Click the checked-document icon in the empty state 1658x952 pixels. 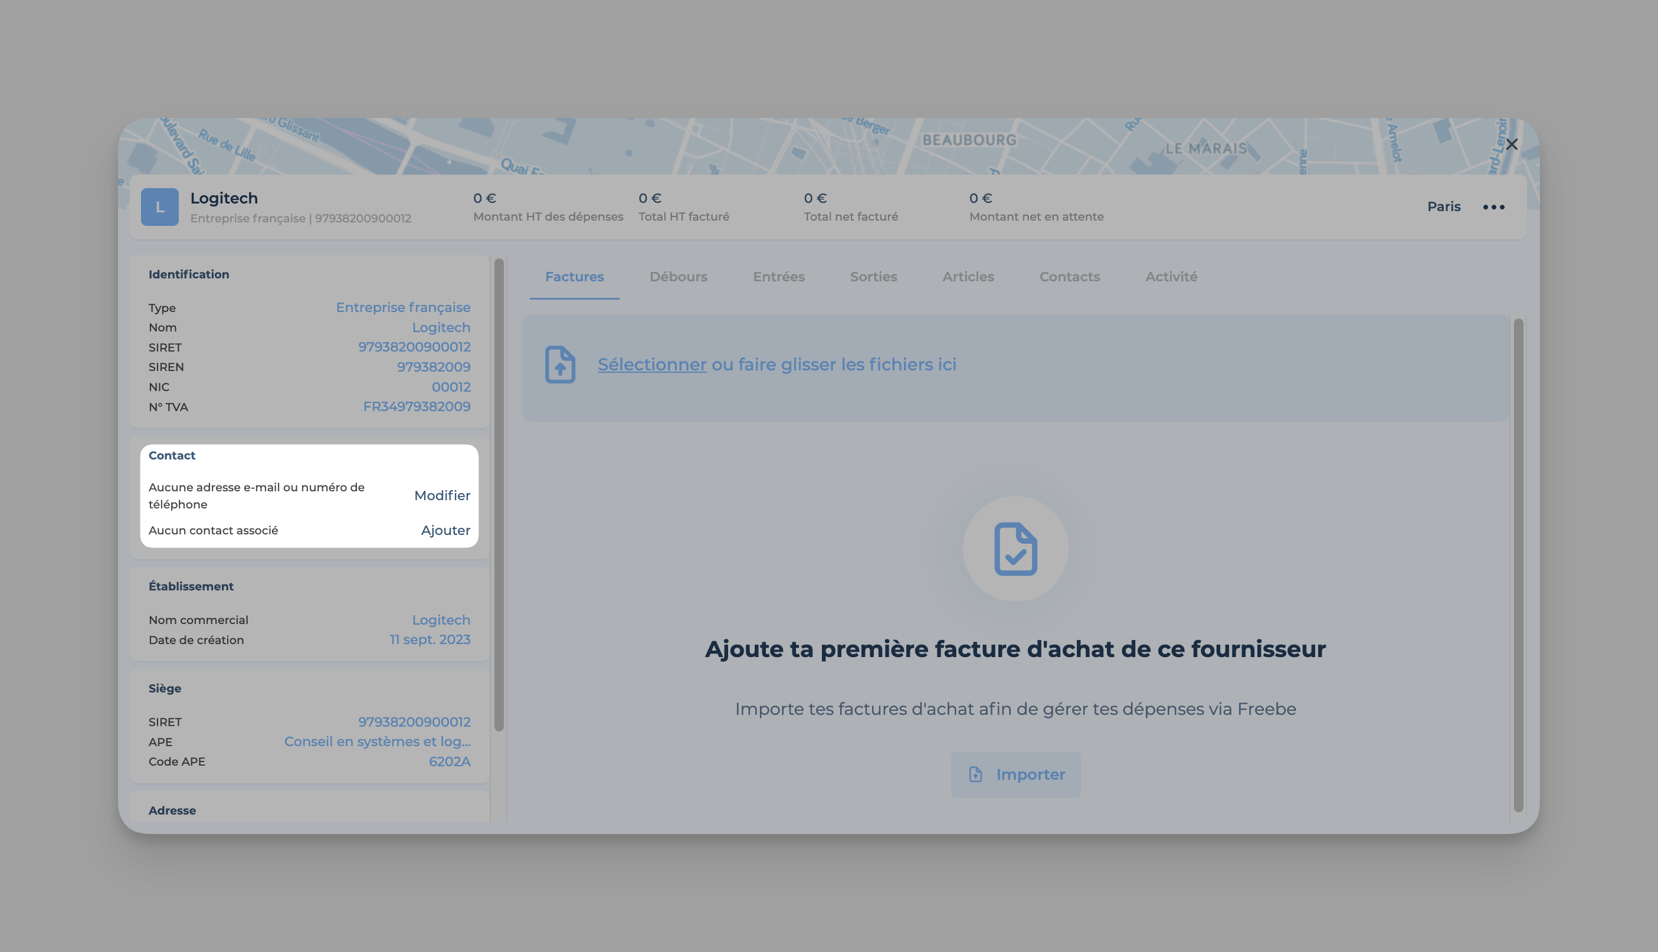point(1015,549)
